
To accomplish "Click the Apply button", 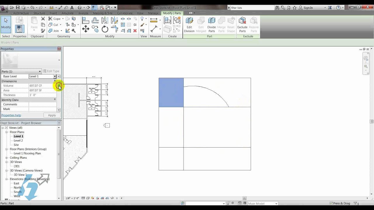I will pyautogui.click(x=52, y=115).
